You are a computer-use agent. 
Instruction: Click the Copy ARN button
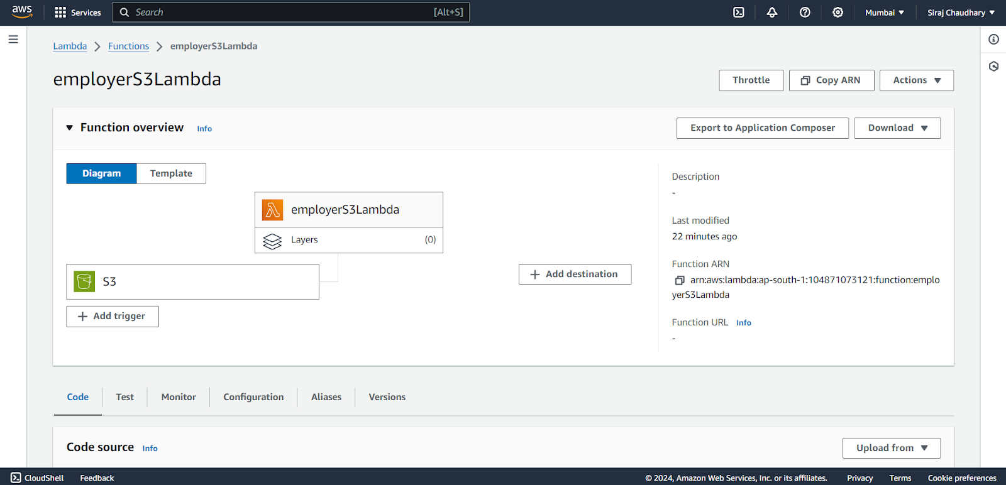832,80
